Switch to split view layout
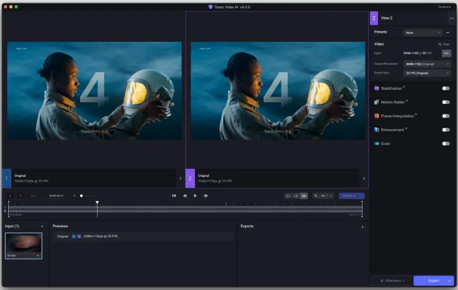Image resolution: width=458 pixels, height=290 pixels. pyautogui.click(x=296, y=196)
